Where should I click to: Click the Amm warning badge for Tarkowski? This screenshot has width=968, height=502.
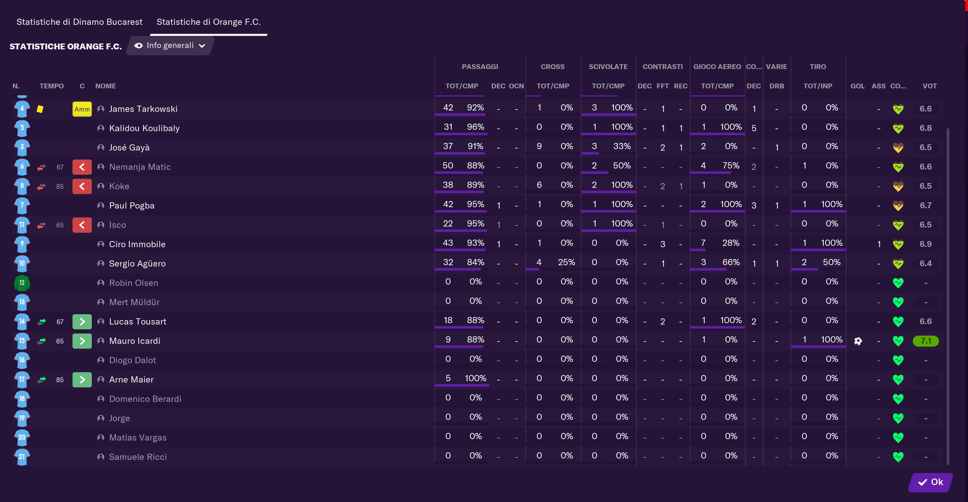(82, 109)
